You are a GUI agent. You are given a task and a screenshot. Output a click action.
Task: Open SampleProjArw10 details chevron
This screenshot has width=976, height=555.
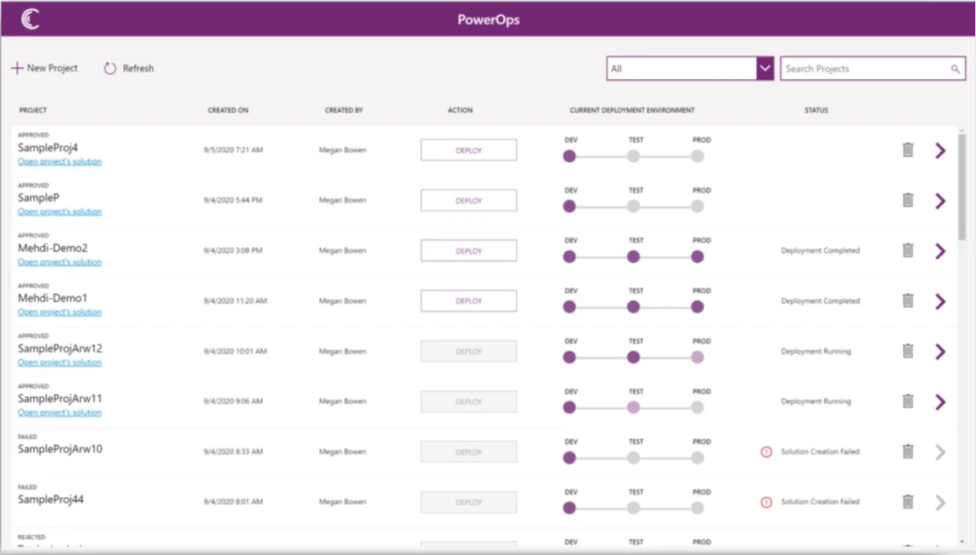point(941,453)
